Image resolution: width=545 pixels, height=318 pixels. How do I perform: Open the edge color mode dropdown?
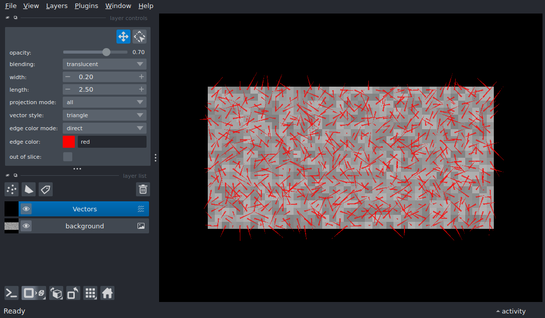104,128
